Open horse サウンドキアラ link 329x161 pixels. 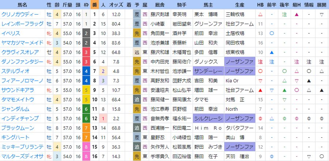coord(18,90)
